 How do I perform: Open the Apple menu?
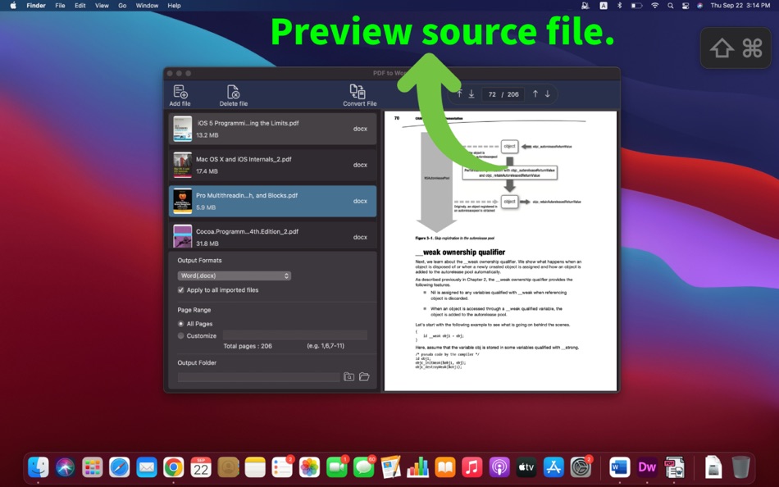(13, 6)
